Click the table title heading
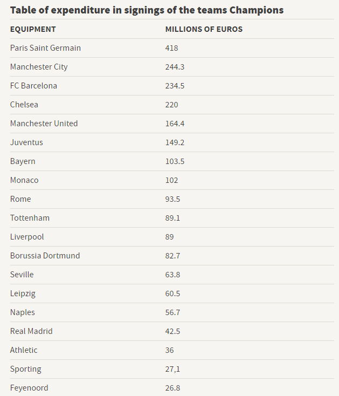 tap(147, 10)
